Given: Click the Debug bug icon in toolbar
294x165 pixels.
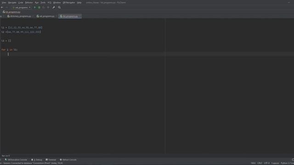Looking at the screenshot, I should pyautogui.click(x=39, y=7).
